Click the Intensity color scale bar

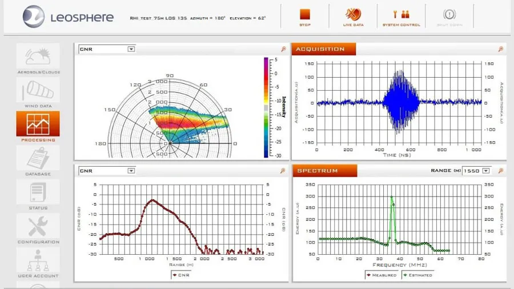[x=266, y=107]
